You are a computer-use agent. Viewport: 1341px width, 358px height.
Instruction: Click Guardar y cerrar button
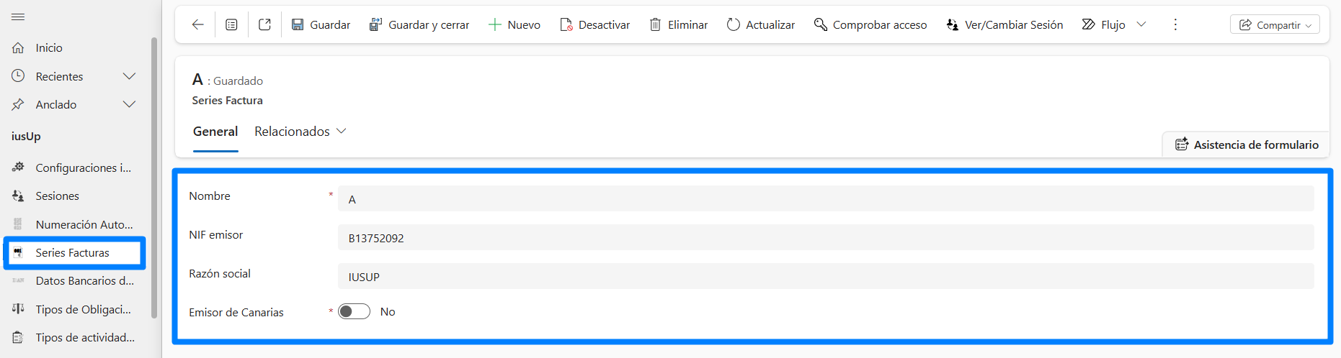[x=419, y=24]
